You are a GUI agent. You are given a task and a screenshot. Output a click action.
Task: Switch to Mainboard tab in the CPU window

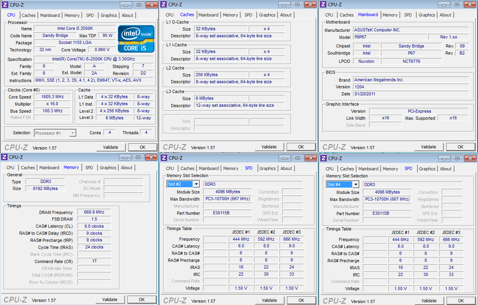50,15
